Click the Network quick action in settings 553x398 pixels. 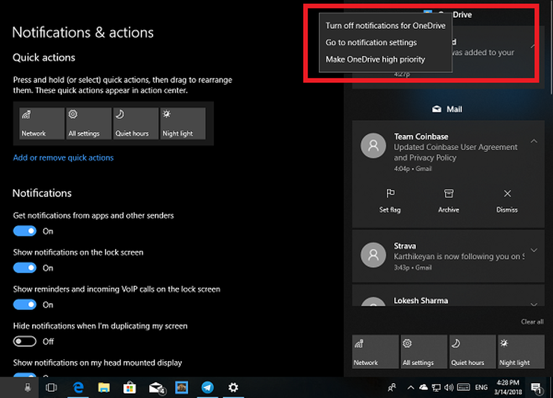(42, 123)
